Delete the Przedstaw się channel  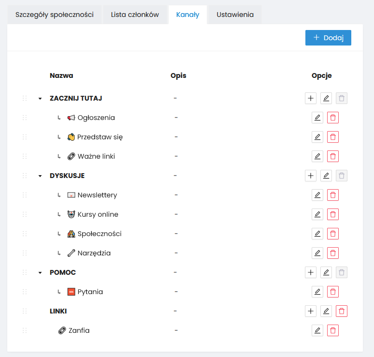click(x=333, y=137)
